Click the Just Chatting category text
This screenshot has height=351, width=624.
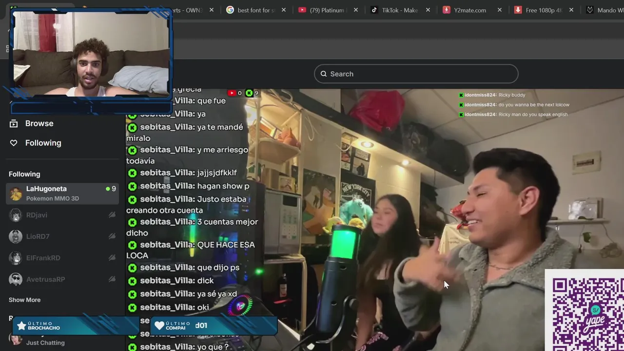pos(45,343)
